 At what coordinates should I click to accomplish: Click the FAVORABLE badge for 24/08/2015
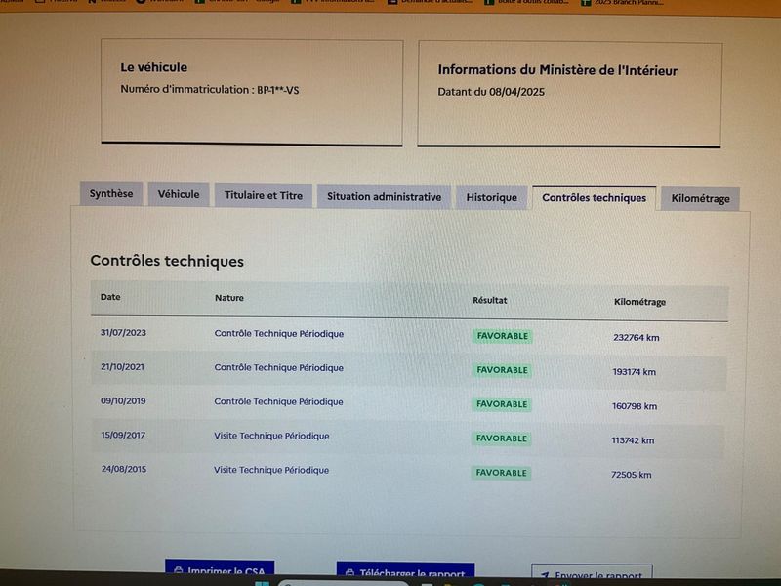[501, 473]
